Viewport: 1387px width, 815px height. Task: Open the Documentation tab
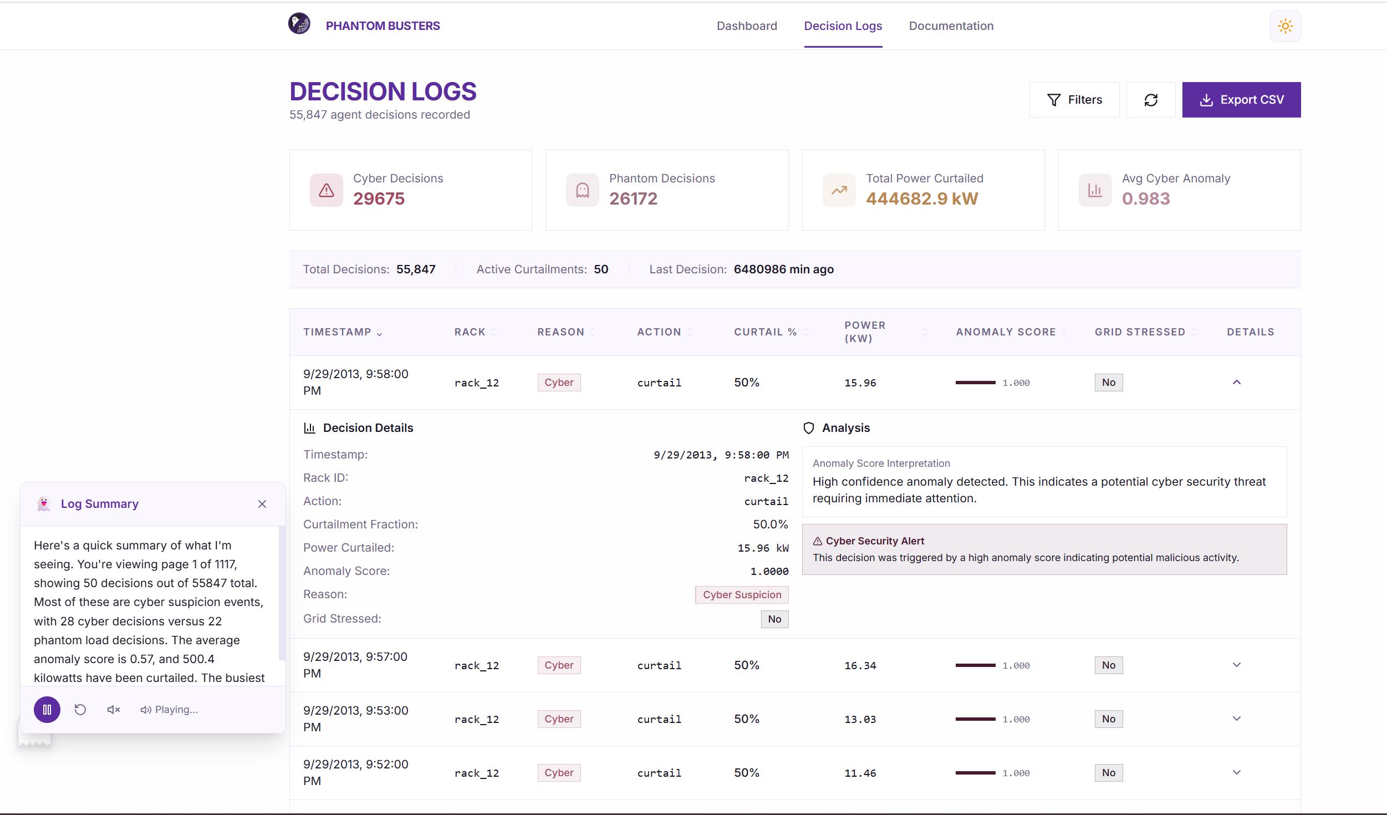point(951,26)
